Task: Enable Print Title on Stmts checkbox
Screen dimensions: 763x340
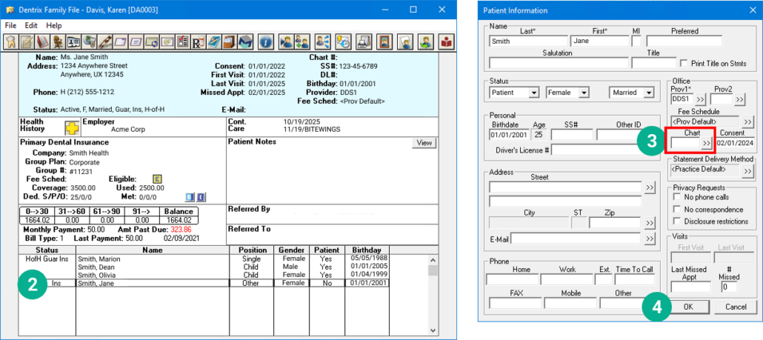Action: [x=683, y=64]
